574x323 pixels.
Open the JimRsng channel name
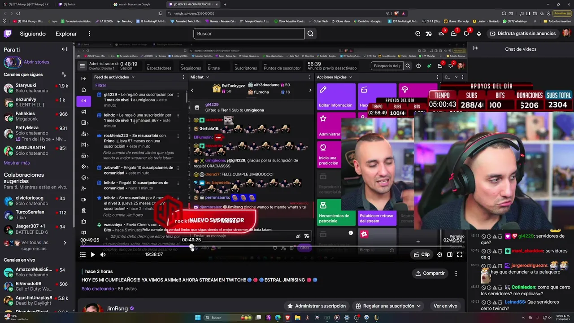click(x=117, y=309)
